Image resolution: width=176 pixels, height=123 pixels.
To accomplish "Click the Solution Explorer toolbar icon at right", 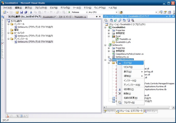I will tap(161, 12).
